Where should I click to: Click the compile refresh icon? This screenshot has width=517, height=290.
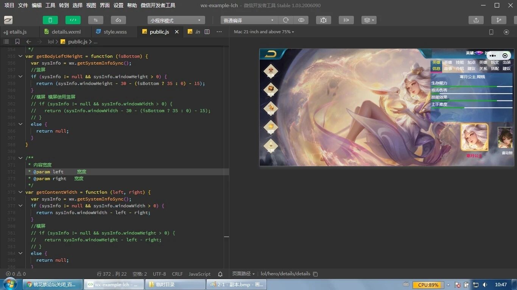(286, 20)
